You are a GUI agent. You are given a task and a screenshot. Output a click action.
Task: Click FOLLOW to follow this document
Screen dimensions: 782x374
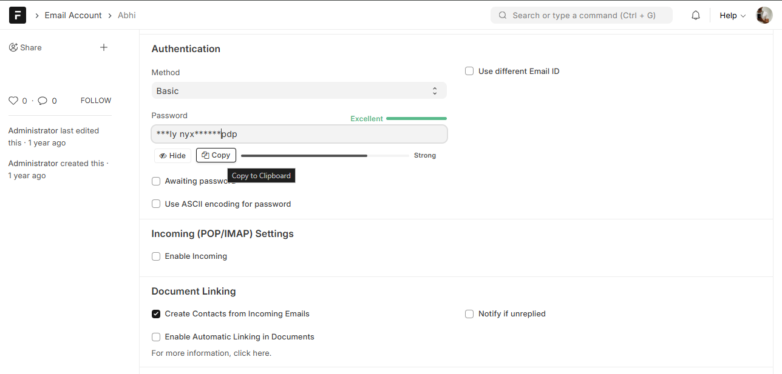[96, 101]
